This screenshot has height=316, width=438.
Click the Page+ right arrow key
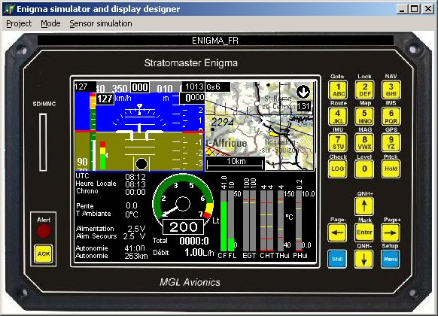pos(391,232)
